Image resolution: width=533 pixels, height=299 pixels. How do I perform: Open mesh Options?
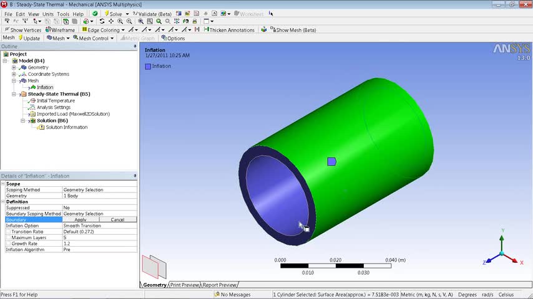pos(173,39)
